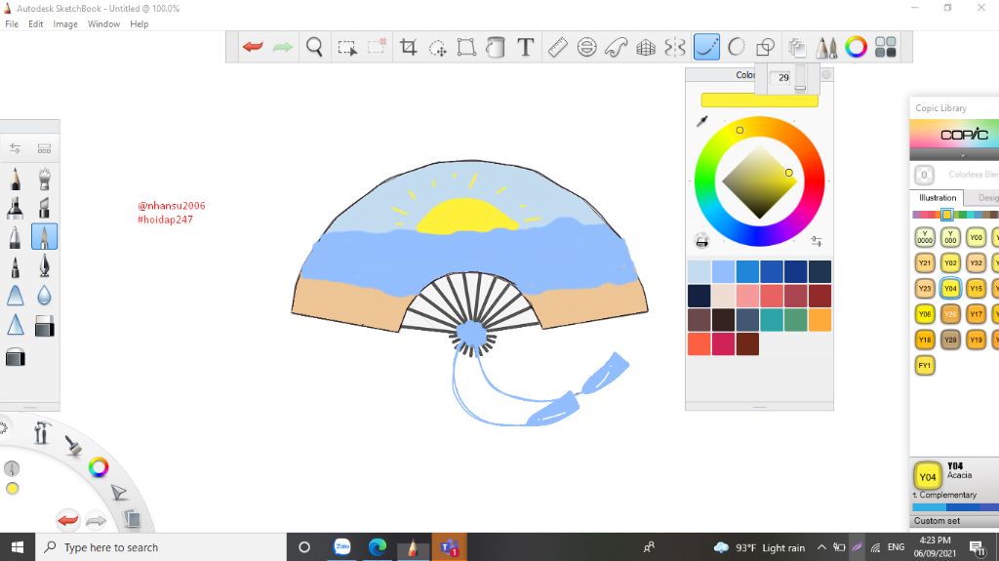Open the brush library icon in palette
Viewport: 999px width, 561px height.
click(44, 148)
